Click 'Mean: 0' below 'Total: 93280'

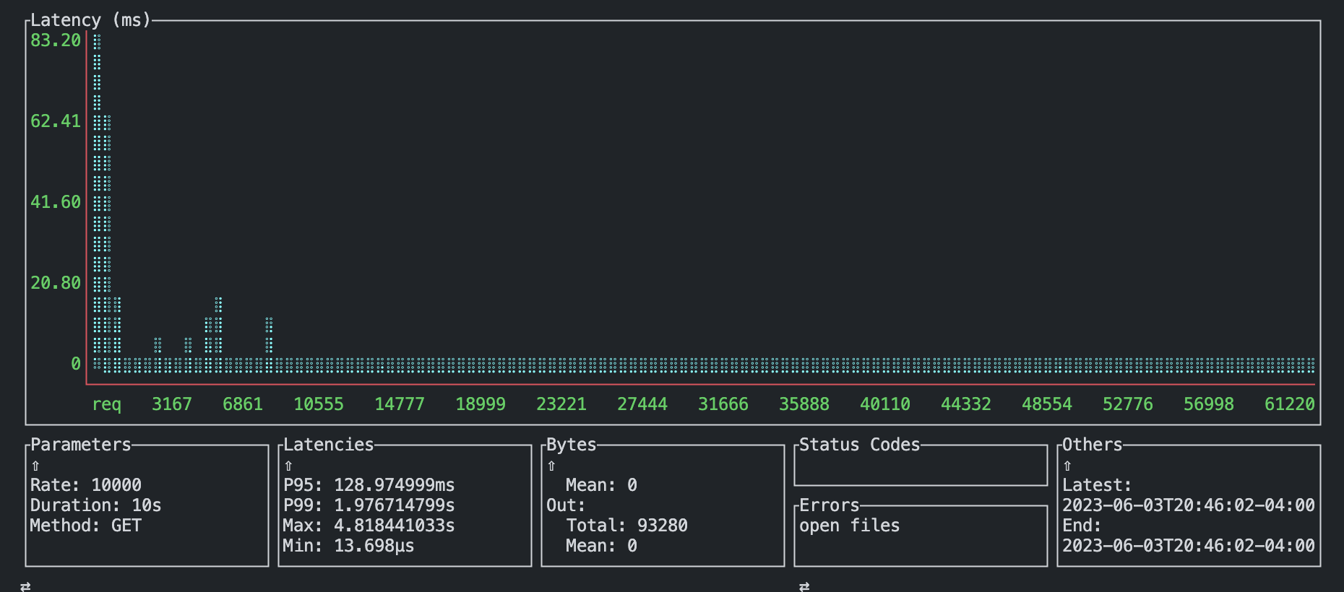point(602,546)
